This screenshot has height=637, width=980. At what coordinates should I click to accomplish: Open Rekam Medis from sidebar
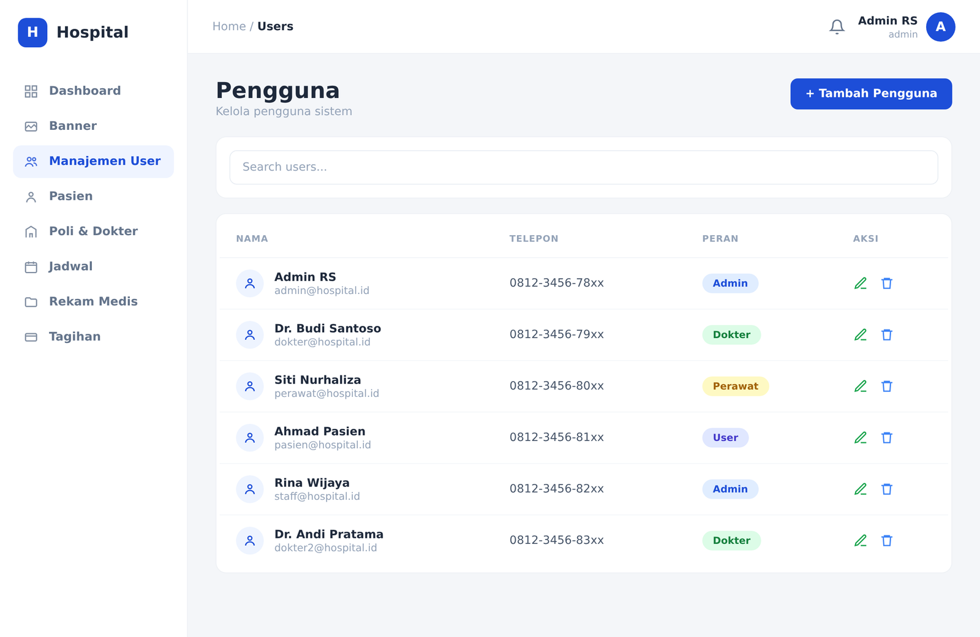94,302
